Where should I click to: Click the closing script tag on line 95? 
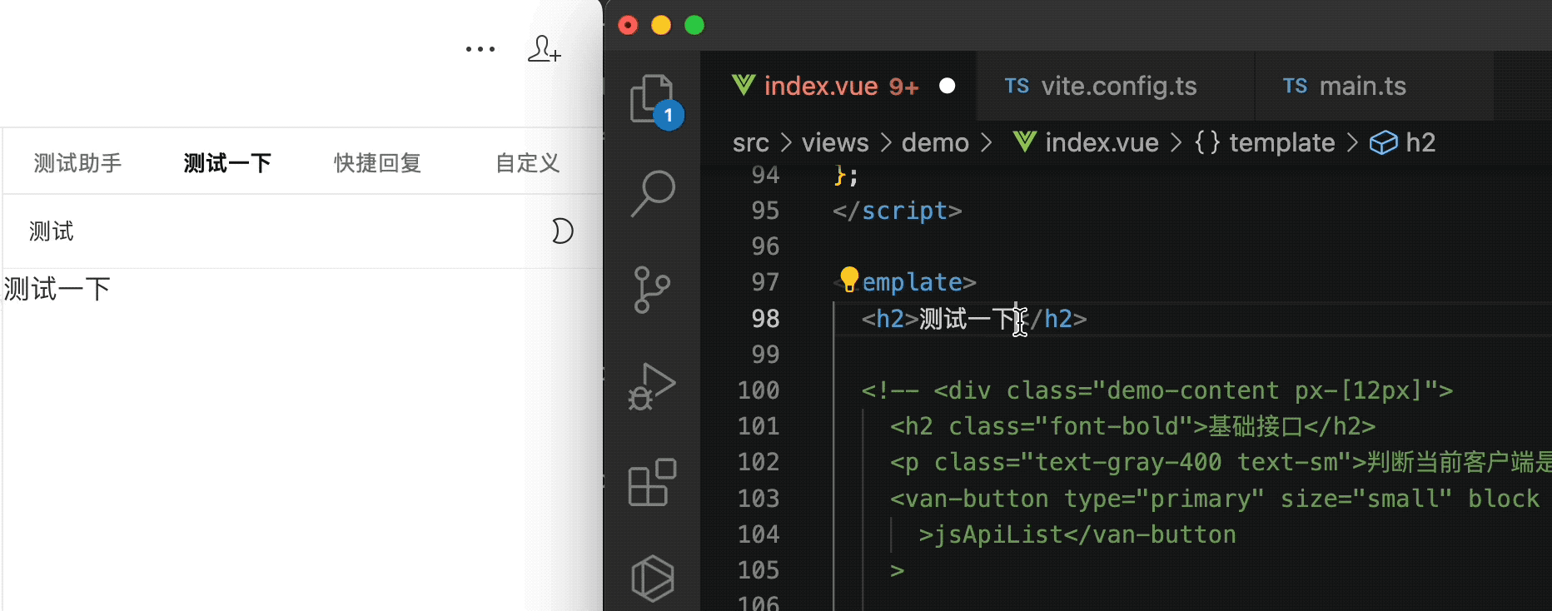click(897, 211)
